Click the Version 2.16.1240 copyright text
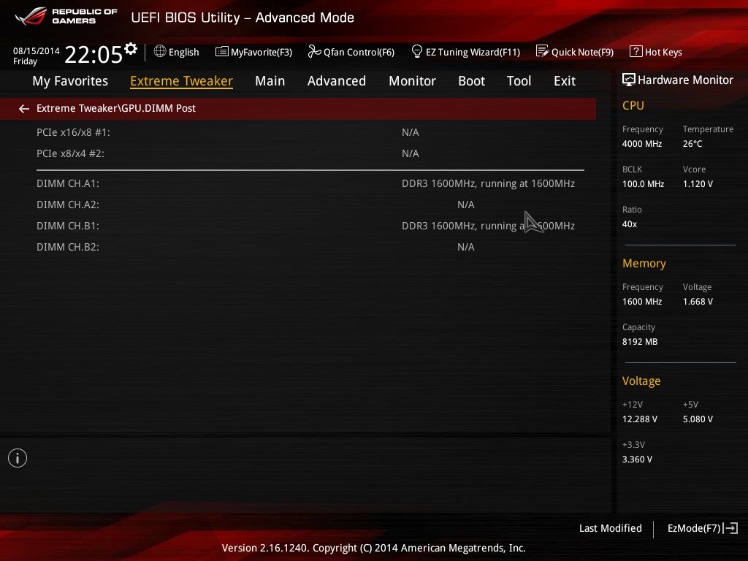This screenshot has height=561, width=748. [373, 548]
